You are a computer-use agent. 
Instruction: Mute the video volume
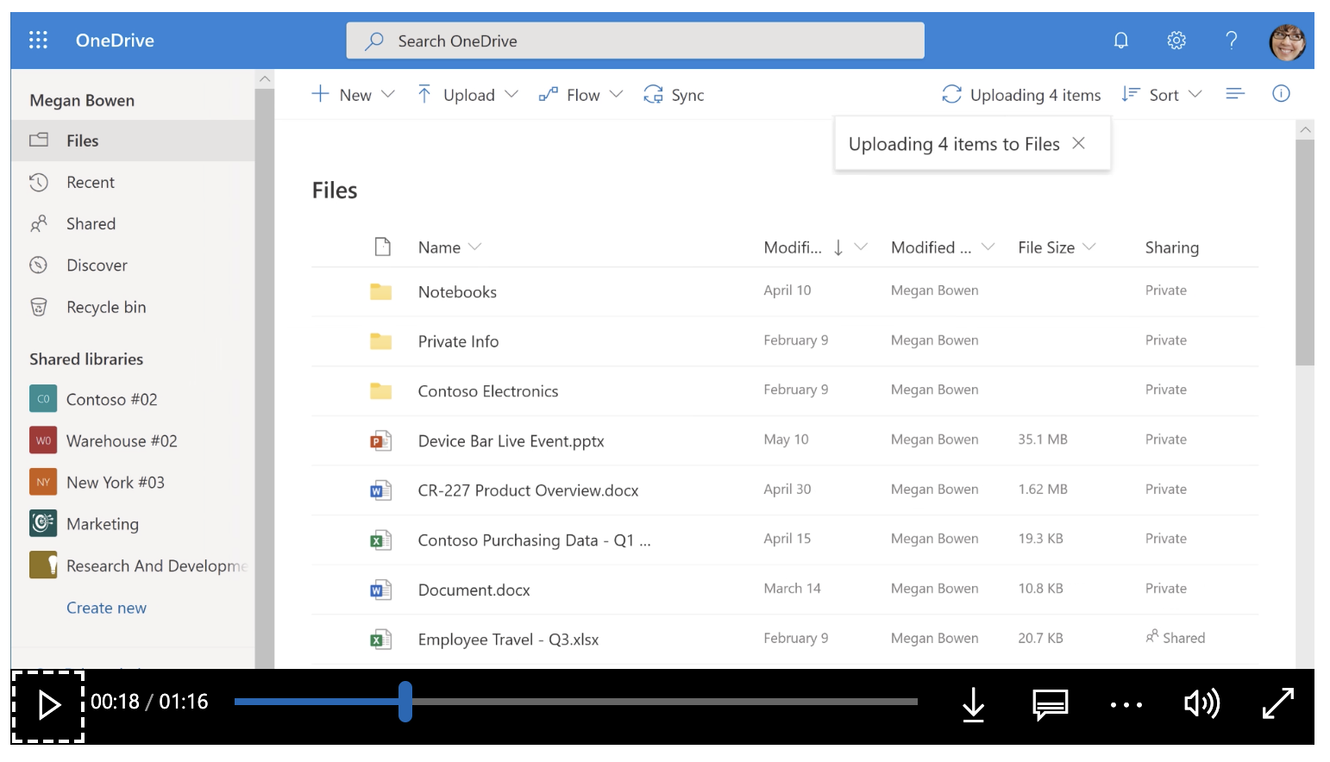pos(1201,704)
